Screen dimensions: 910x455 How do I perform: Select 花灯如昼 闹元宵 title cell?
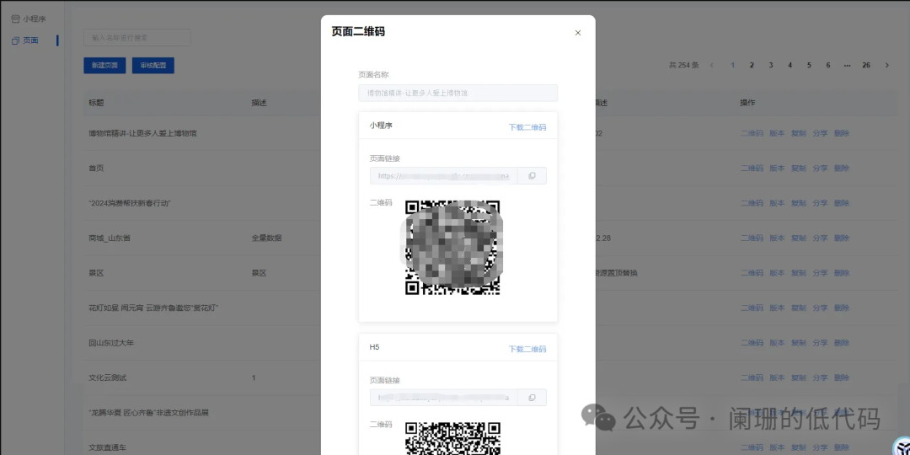[x=154, y=308]
